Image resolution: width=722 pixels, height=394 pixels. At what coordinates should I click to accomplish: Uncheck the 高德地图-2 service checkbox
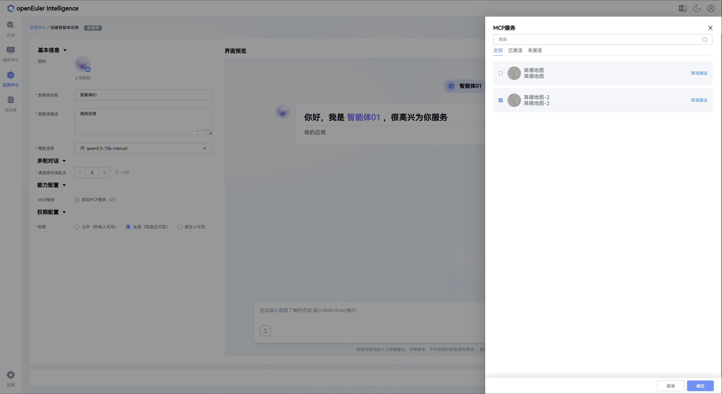(x=501, y=100)
